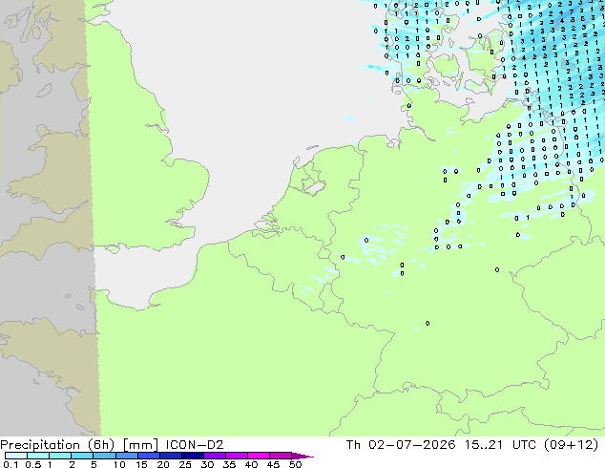Click the "25" legend value

(x=185, y=464)
